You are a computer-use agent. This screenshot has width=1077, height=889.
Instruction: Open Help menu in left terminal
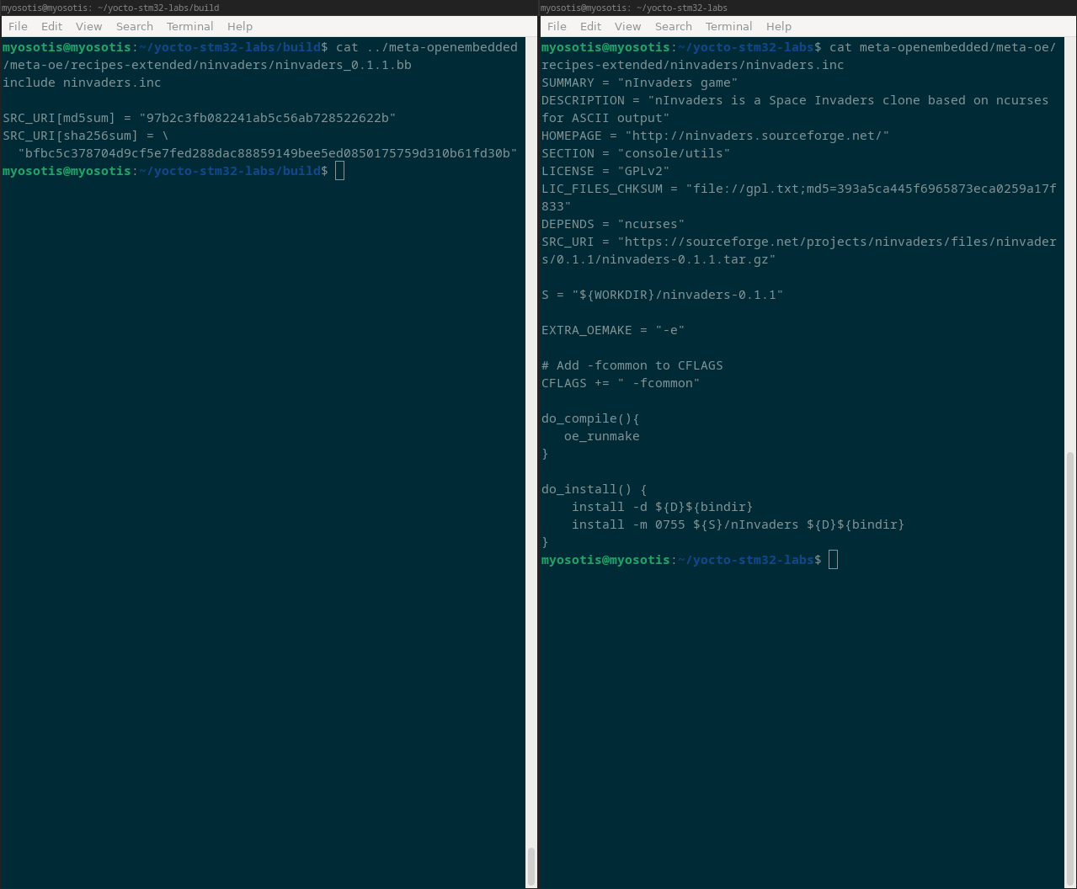tap(240, 26)
